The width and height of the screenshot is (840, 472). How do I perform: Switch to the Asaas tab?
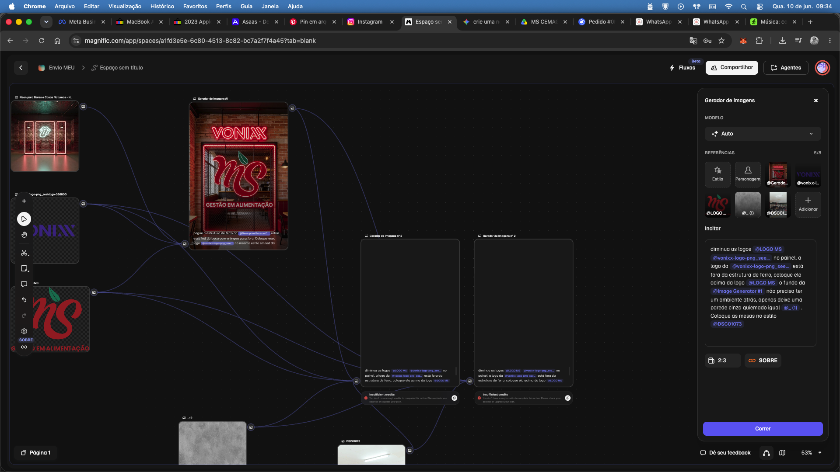(255, 22)
